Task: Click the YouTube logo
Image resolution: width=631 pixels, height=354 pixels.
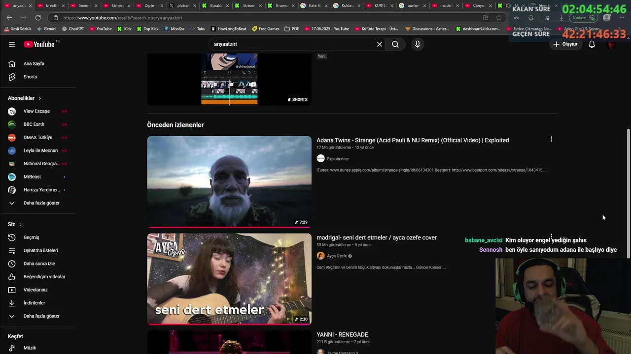Action: [x=39, y=44]
